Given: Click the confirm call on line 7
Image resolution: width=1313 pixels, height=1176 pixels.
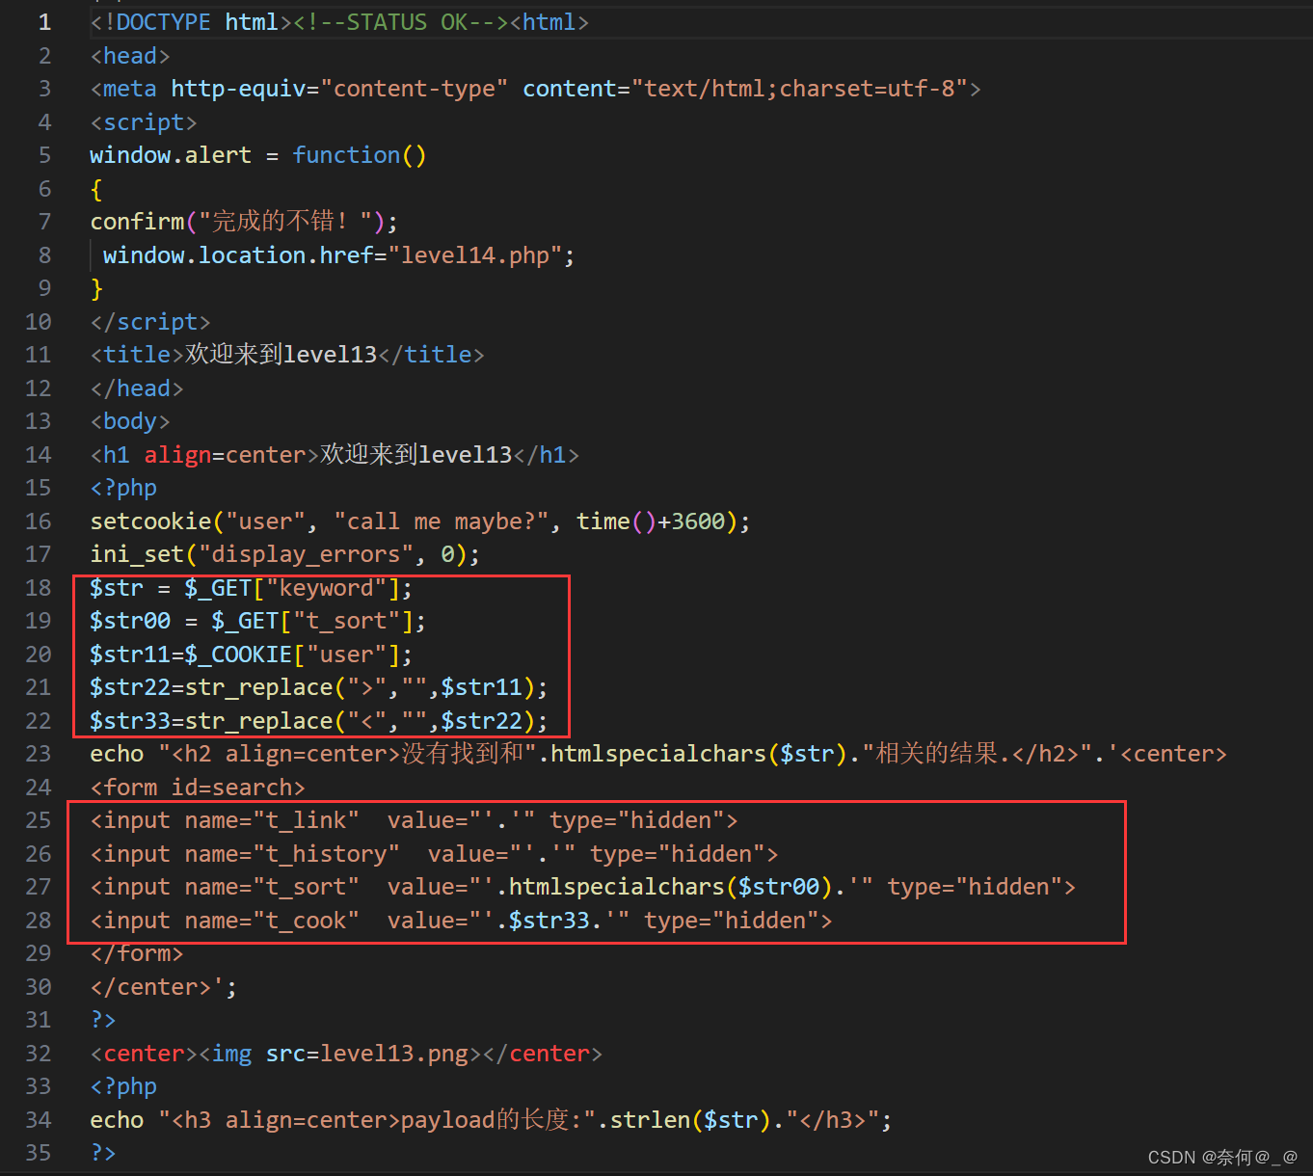Looking at the screenshot, I should [137, 222].
